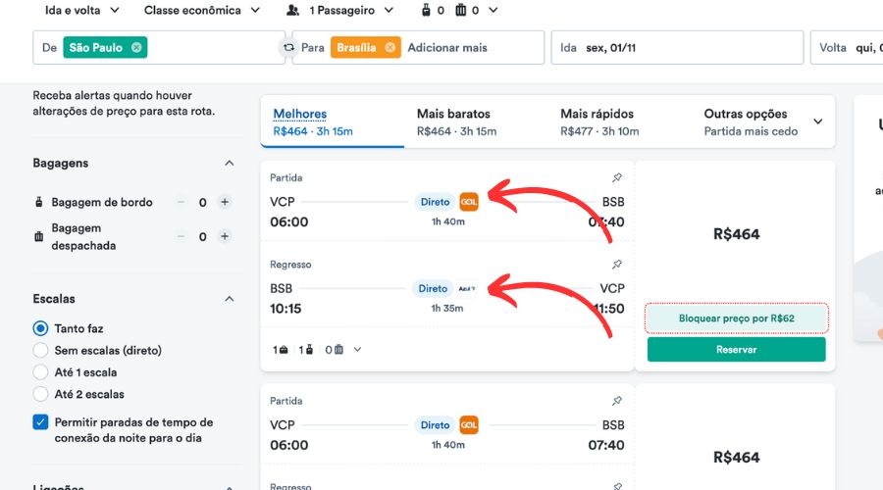Viewport: 883px width, 490px height.
Task: Pin the departure flight in second result card
Action: coord(617,401)
